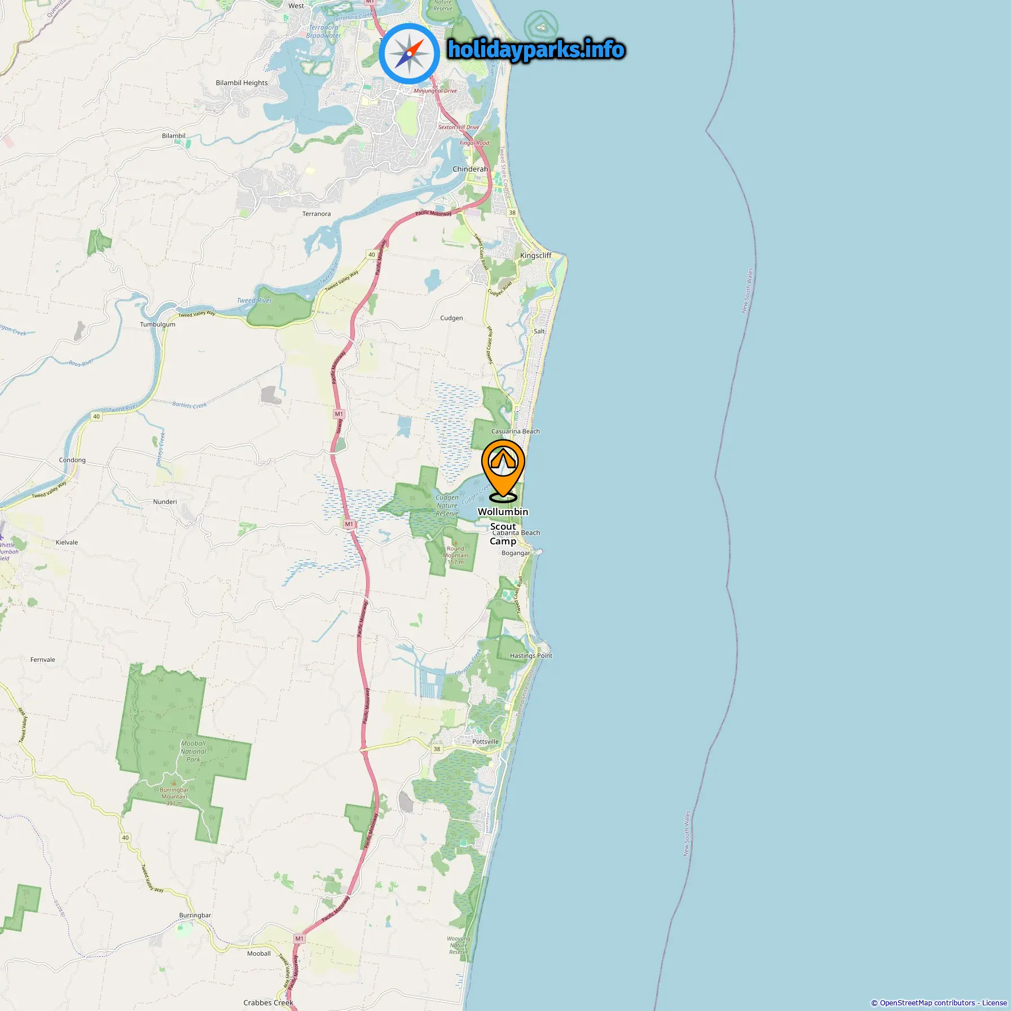Click the route 38 shield near Pottsville

tap(437, 749)
